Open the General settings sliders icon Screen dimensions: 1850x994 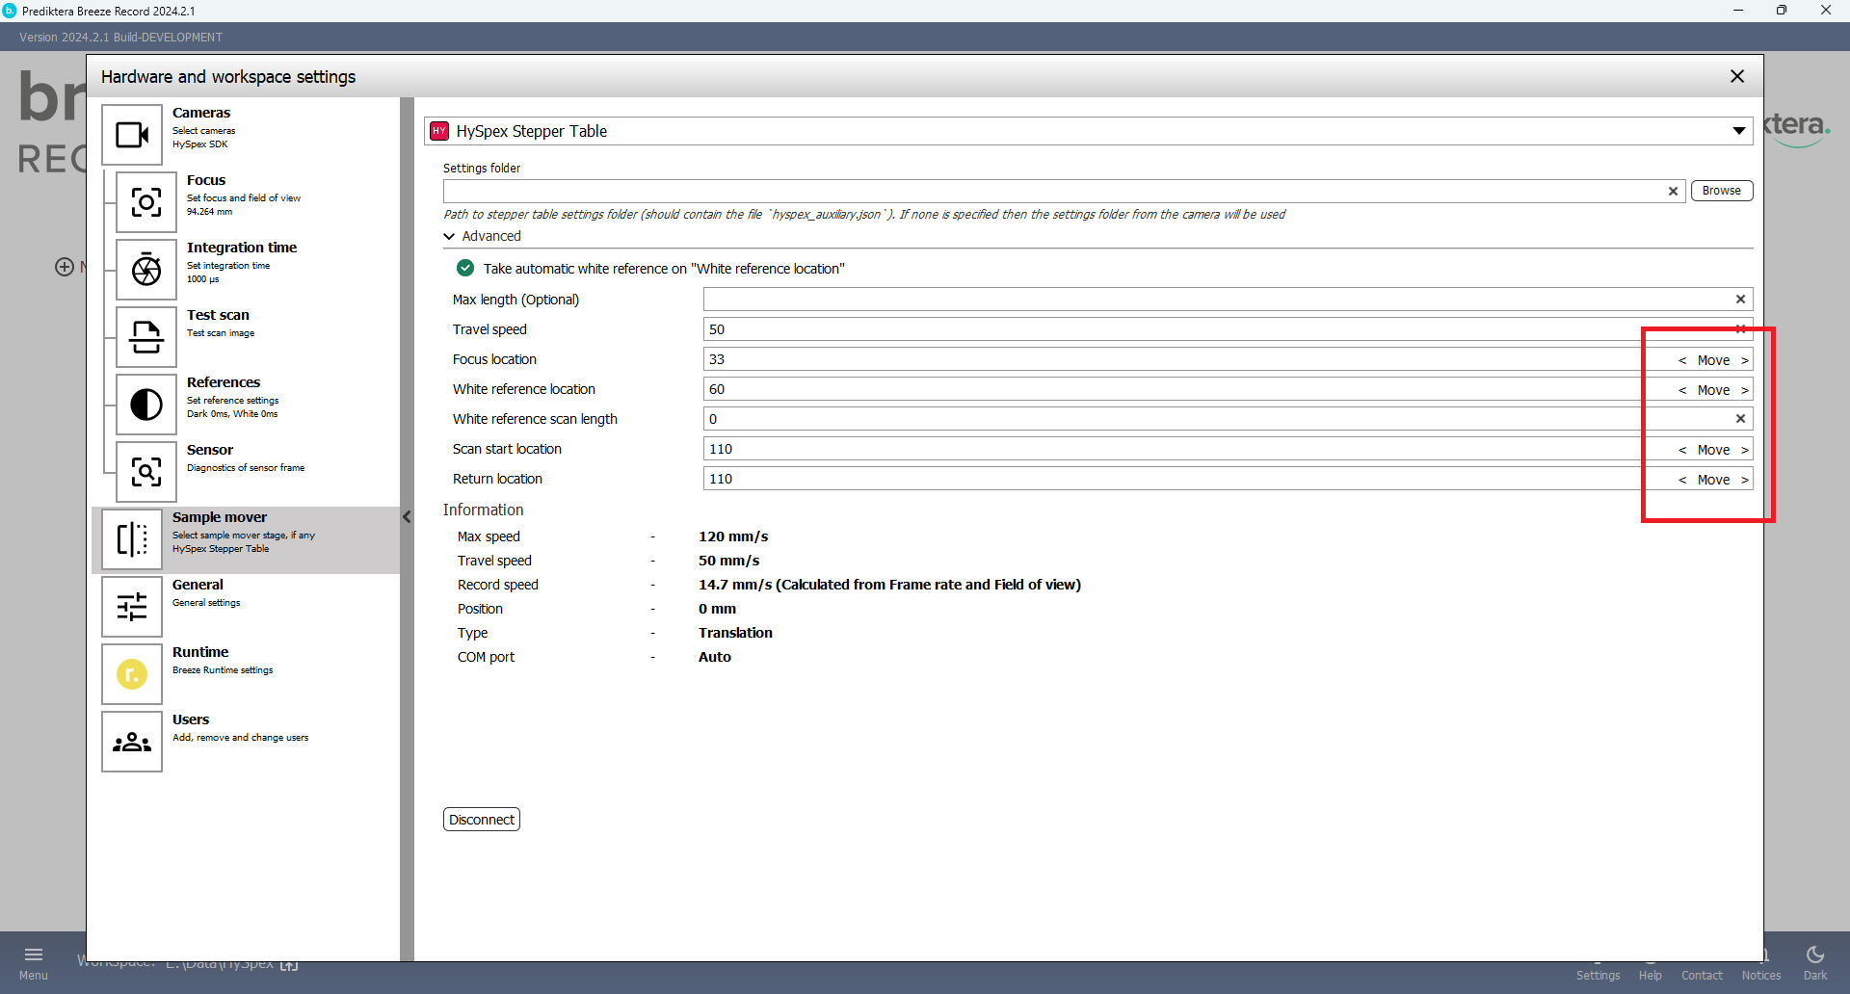(132, 607)
